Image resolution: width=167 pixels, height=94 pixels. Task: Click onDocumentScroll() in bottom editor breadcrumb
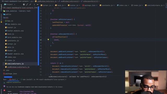(99, 77)
